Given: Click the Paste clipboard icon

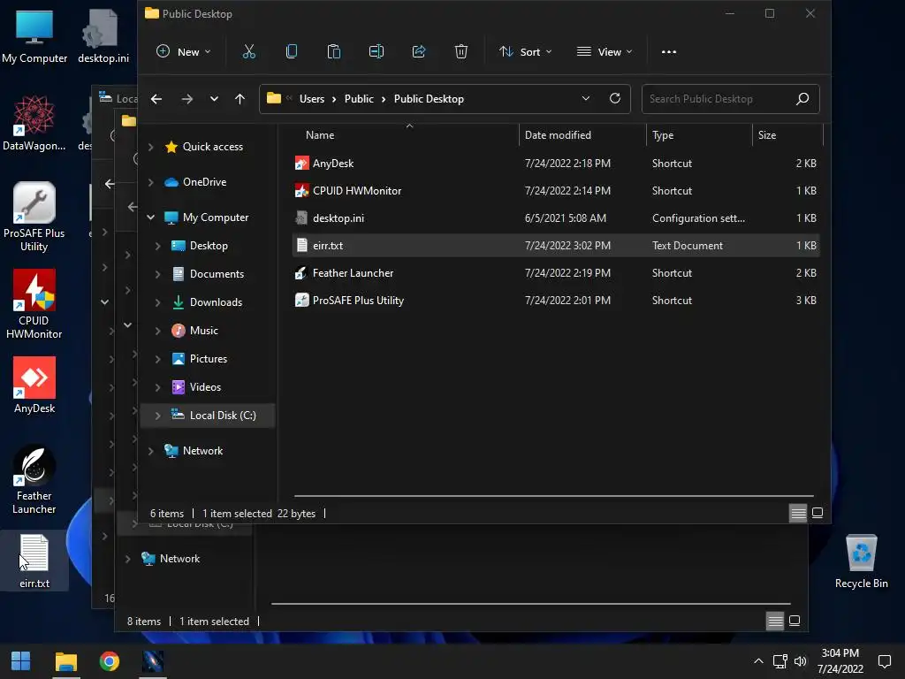Looking at the screenshot, I should 333,52.
